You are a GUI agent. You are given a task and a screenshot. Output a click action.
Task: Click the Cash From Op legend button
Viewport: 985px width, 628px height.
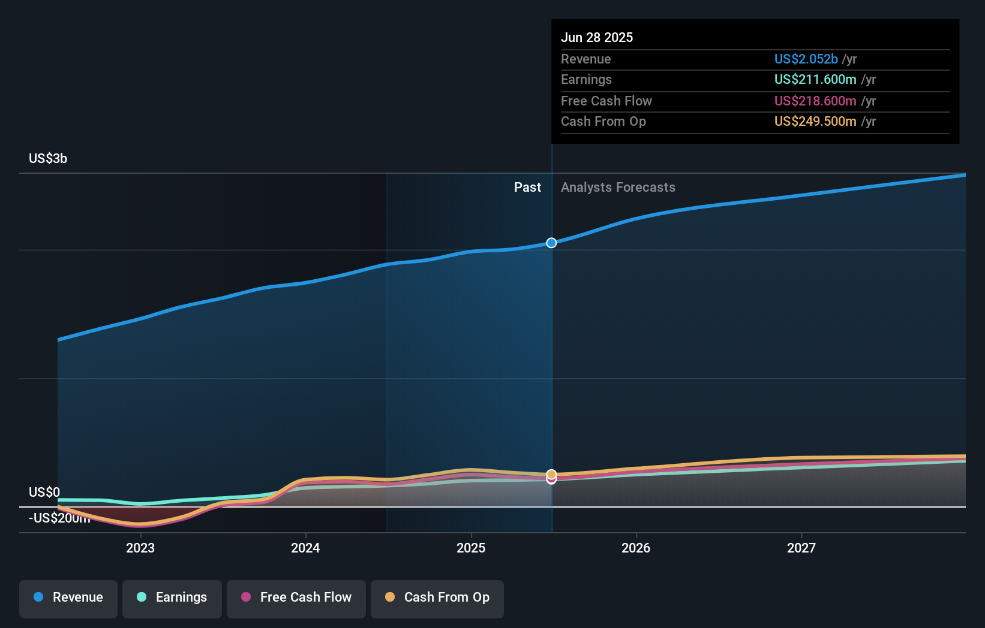point(437,599)
